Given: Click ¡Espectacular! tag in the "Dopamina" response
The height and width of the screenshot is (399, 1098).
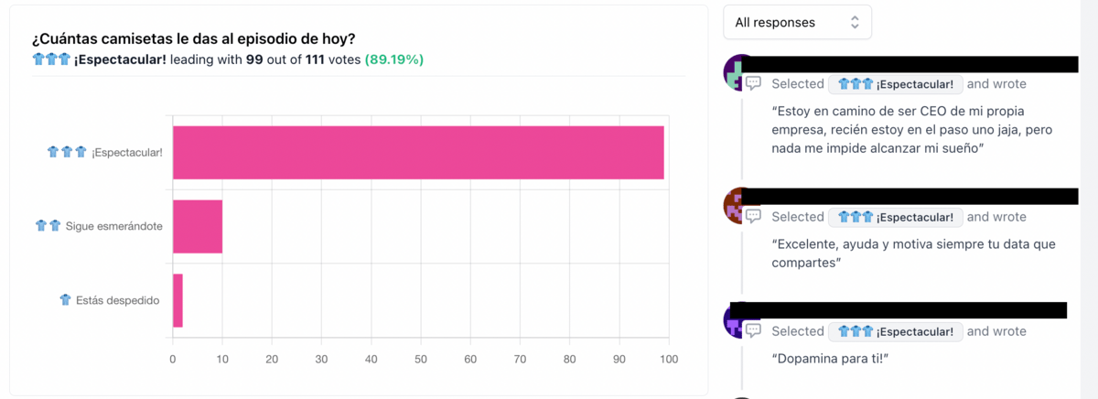Looking at the screenshot, I should (895, 331).
